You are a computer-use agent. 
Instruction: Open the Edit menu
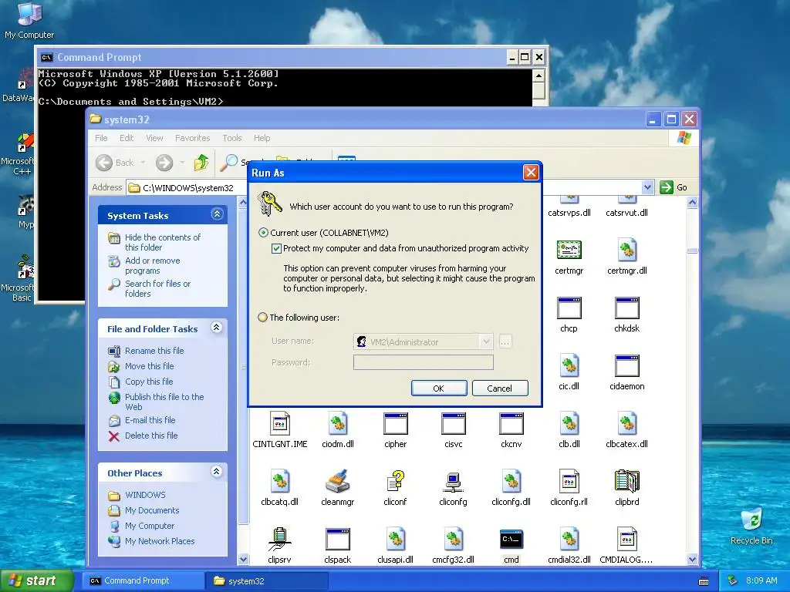(127, 138)
